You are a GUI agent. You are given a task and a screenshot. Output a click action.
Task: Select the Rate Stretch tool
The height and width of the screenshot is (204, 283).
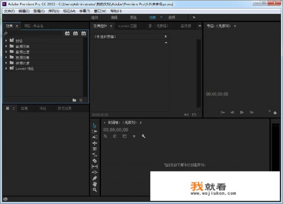(95, 155)
